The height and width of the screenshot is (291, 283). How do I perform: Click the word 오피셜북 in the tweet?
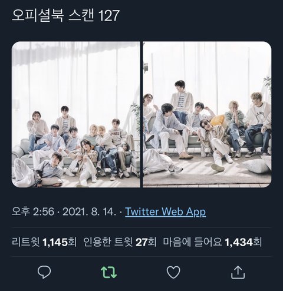pos(38,16)
